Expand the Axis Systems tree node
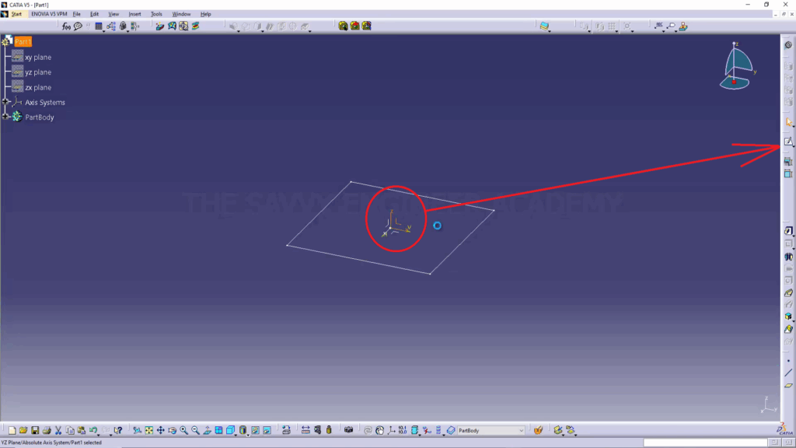796x448 pixels. pos(5,102)
